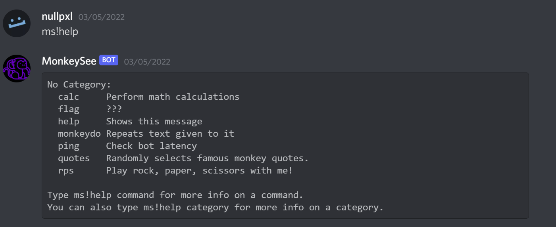Click the BOT tag badge

pyautogui.click(x=109, y=60)
